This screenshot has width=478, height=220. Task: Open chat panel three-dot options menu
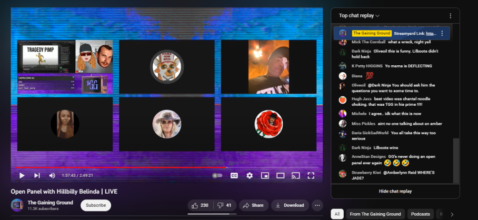tap(450, 16)
